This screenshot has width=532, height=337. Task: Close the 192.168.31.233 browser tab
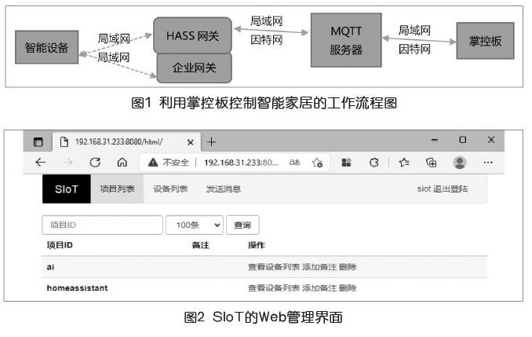pyautogui.click(x=190, y=142)
